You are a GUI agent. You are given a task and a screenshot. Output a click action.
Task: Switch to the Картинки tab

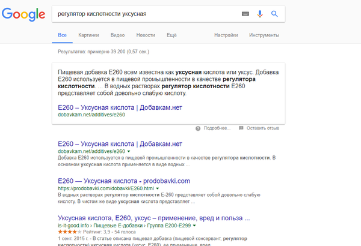tap(88, 36)
